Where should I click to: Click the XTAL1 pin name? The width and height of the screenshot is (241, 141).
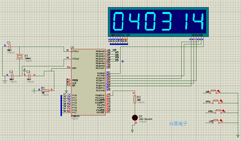click(75, 51)
